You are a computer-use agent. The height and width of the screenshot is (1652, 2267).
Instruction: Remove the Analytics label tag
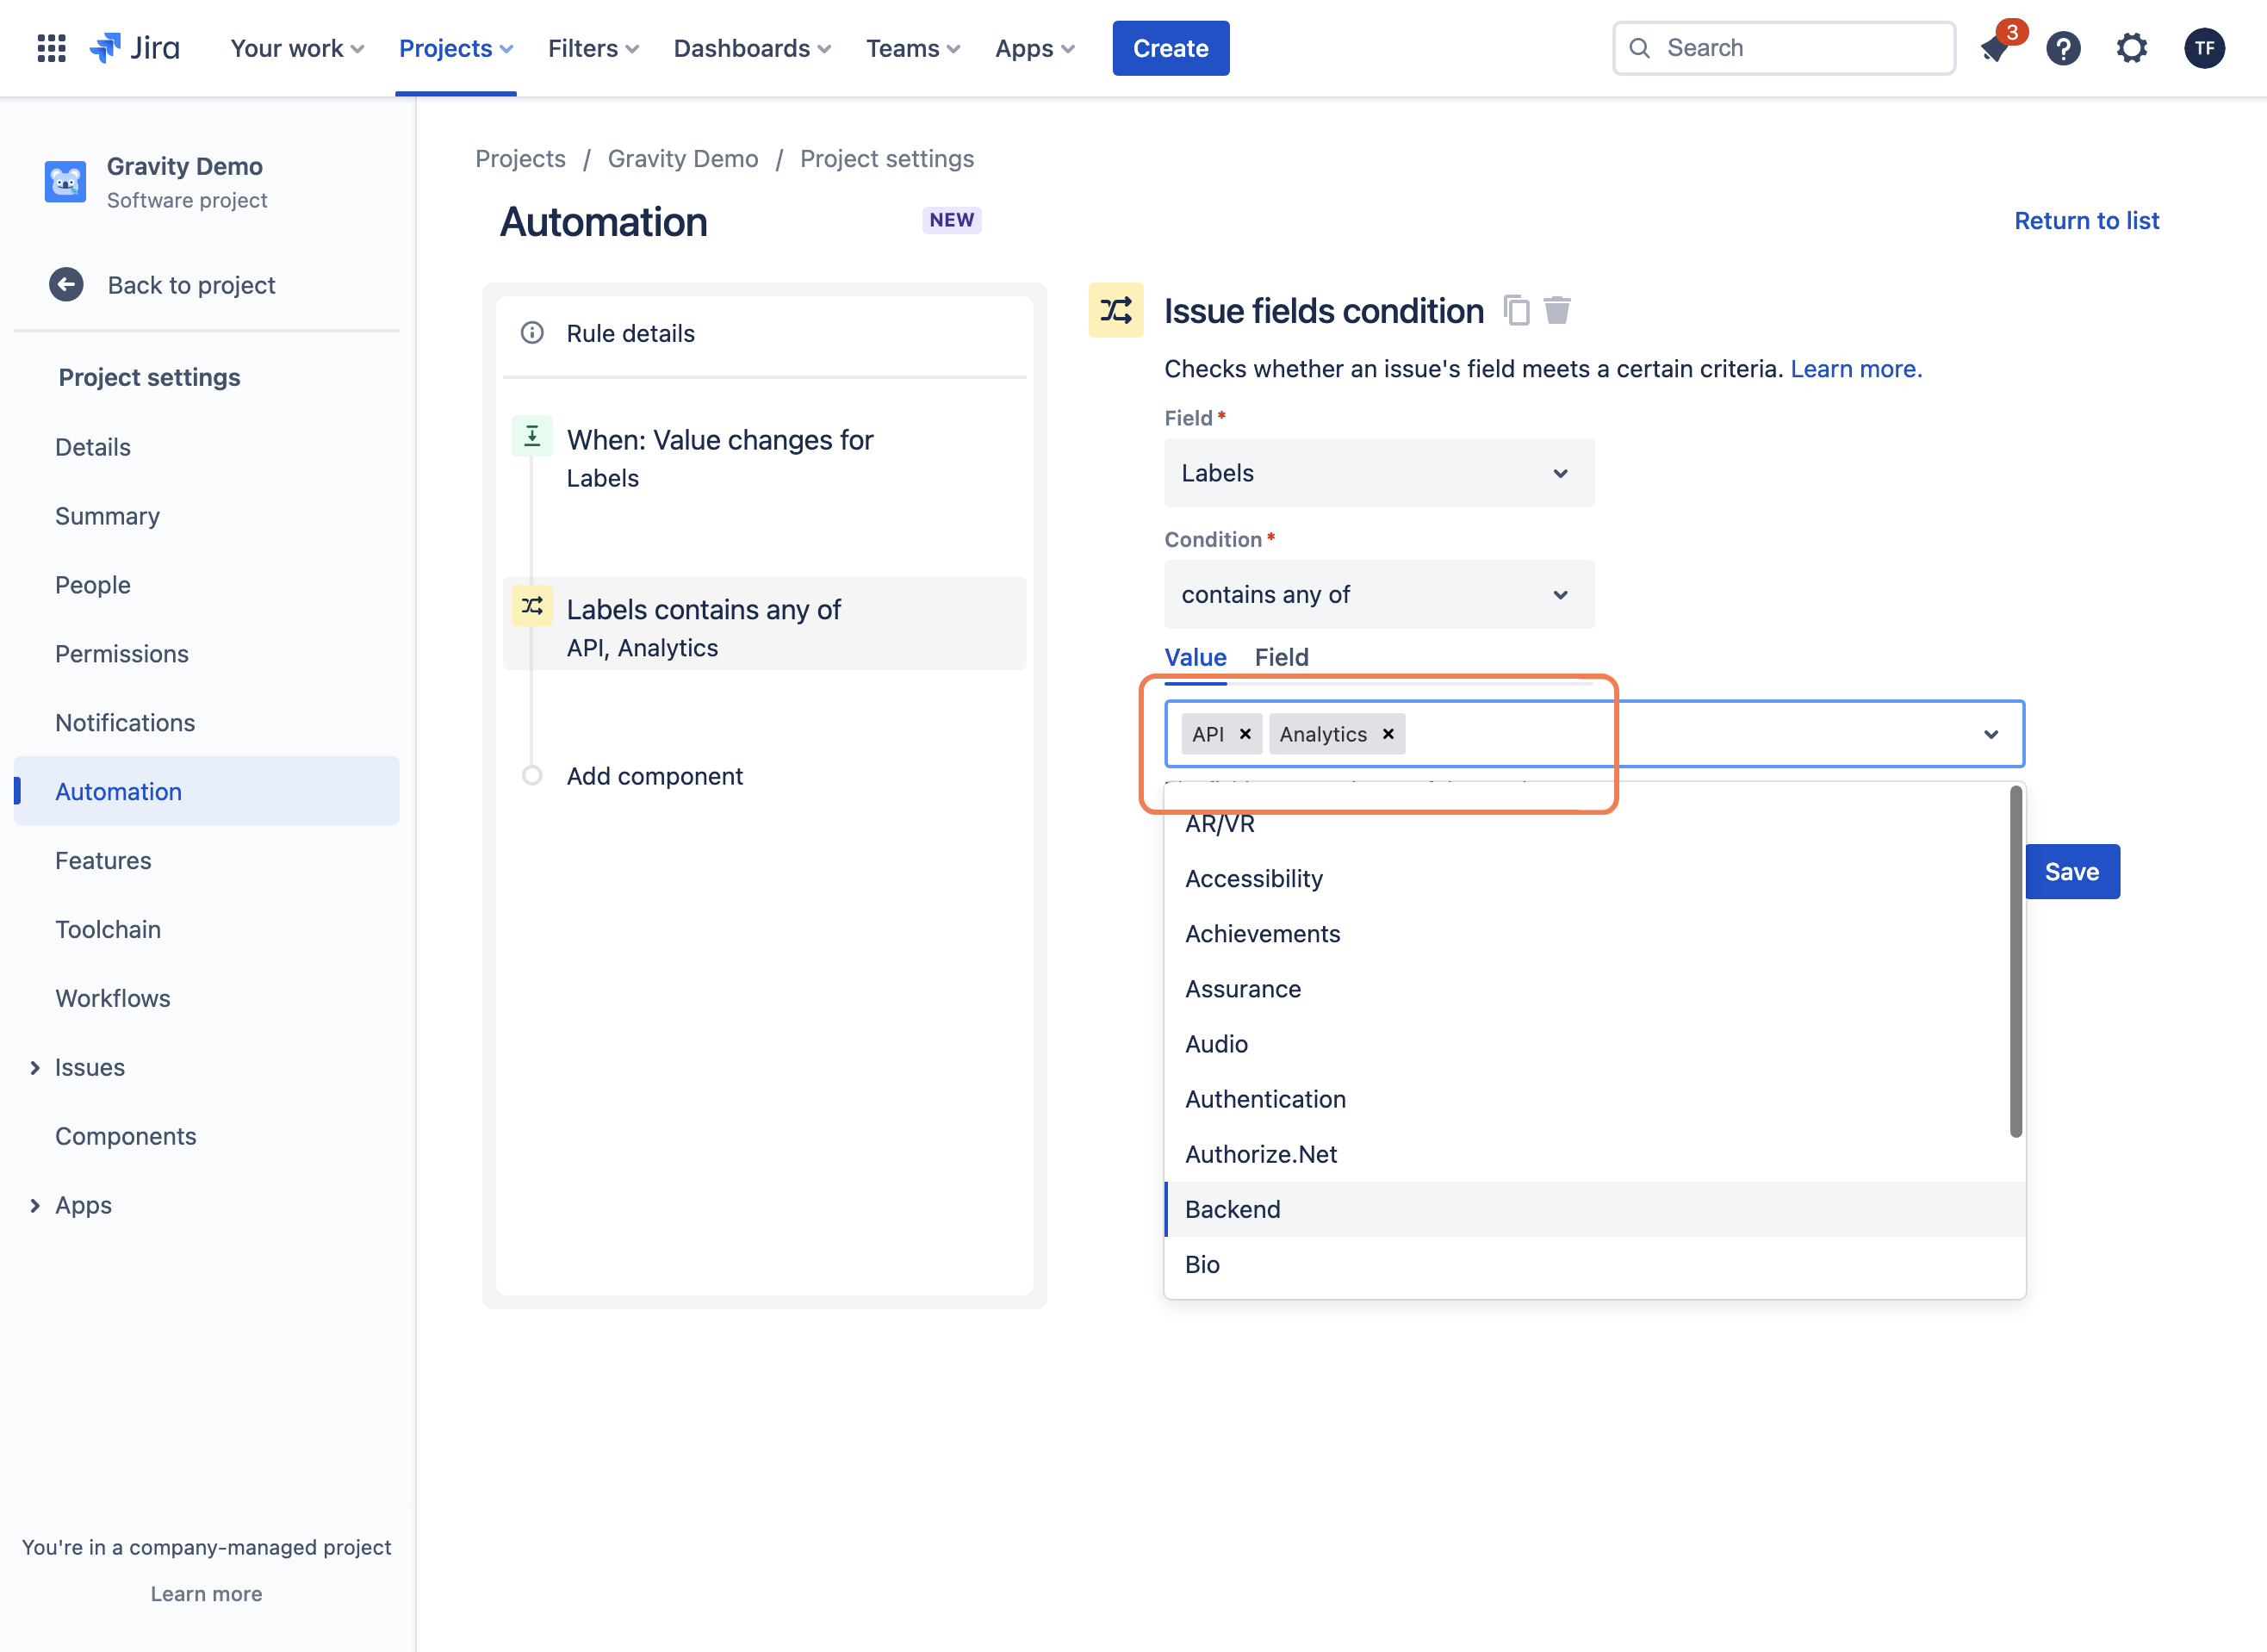tap(1388, 734)
